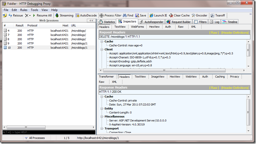Click the comment balloon toolbar icon
Screen dimensions: 256x144
click(x=5, y=15)
